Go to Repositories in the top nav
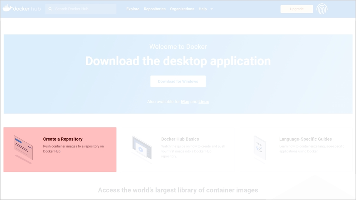The height and width of the screenshot is (200, 356). tap(155, 9)
